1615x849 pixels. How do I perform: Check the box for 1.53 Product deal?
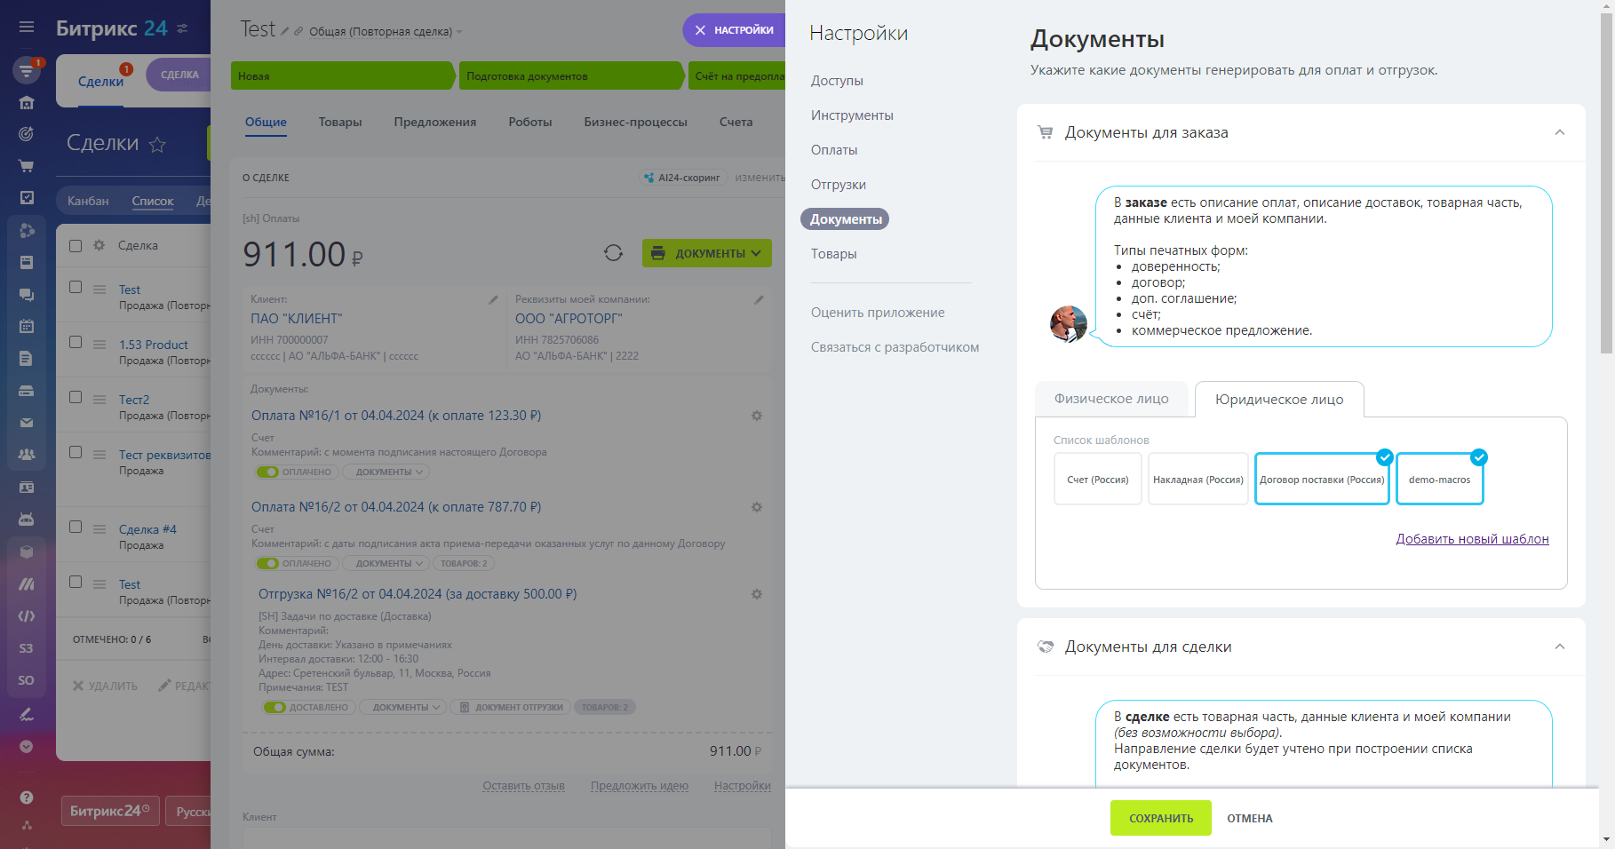pos(76,343)
